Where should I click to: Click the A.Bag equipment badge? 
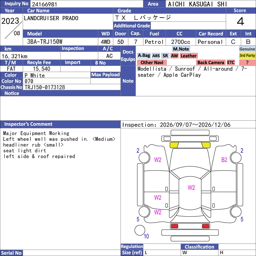tap(144, 56)
